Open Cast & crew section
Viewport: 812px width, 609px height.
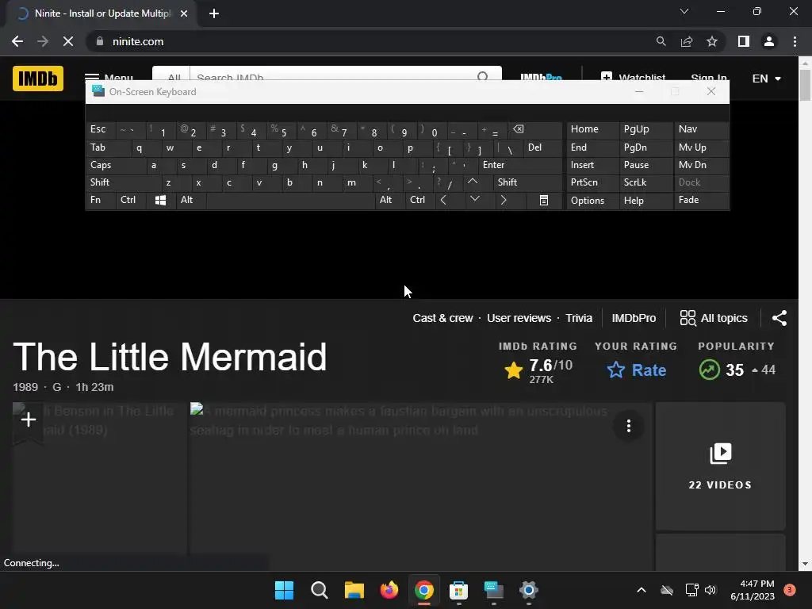(442, 318)
